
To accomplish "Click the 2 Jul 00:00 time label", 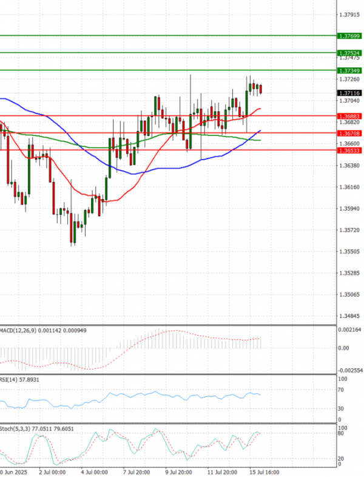I will click(x=52, y=472).
